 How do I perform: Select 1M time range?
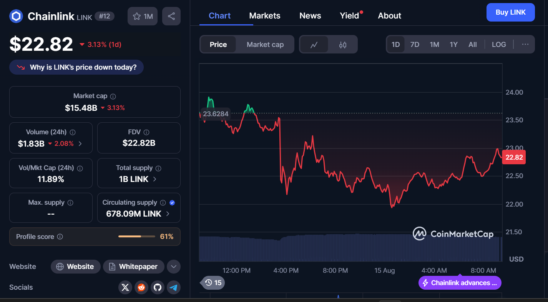(435, 45)
